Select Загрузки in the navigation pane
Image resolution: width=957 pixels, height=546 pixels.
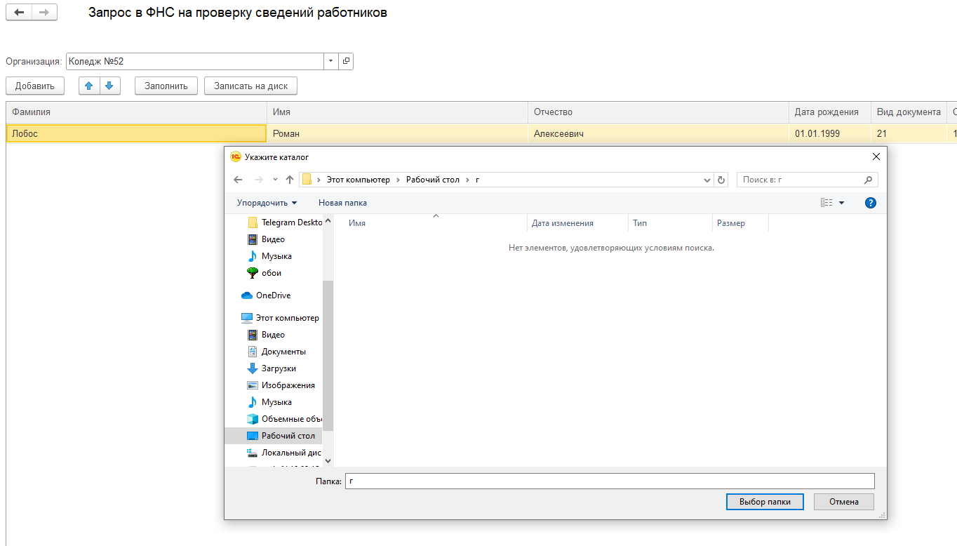pos(272,368)
